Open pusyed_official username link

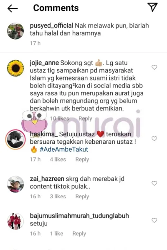[x=51, y=26]
